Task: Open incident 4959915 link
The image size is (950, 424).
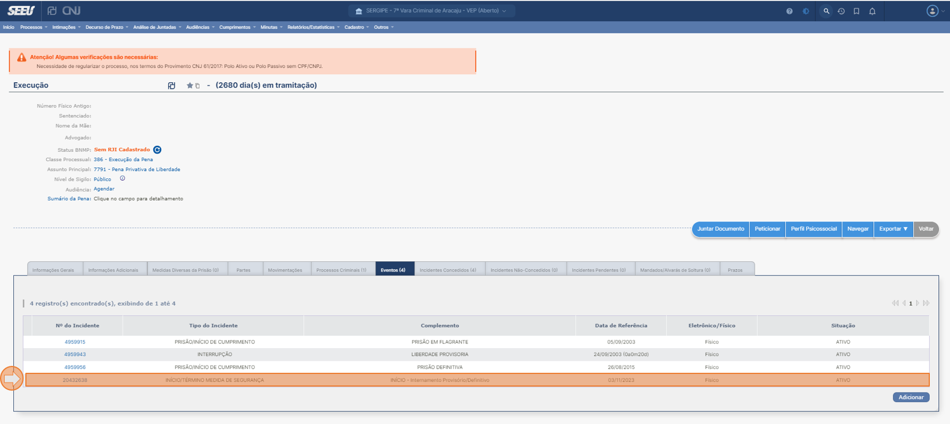Action: 75,342
